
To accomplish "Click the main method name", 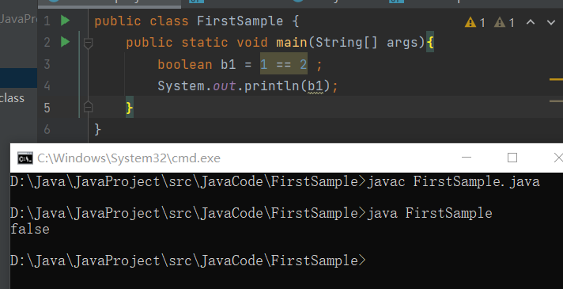I will tap(292, 43).
